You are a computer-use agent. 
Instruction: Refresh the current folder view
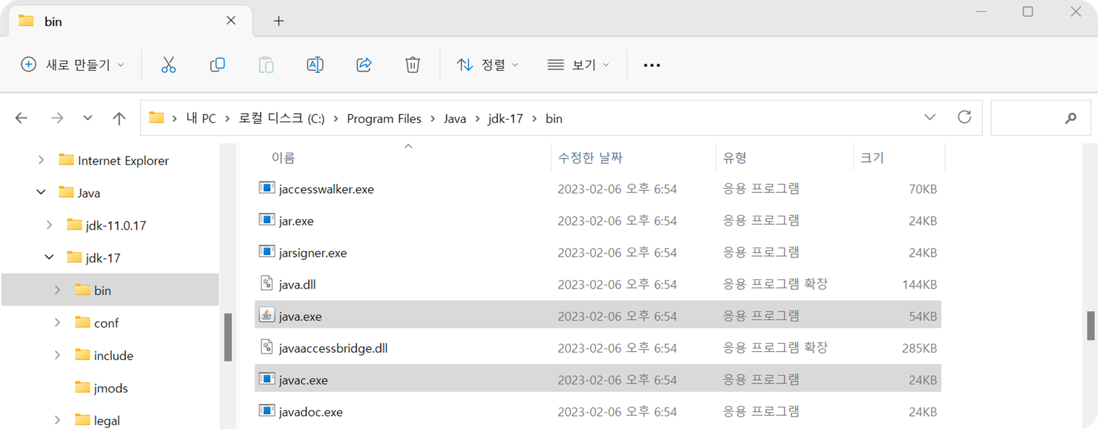click(964, 117)
